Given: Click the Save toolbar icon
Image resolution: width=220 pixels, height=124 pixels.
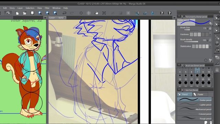Looking at the screenshot, I should point(32,13).
